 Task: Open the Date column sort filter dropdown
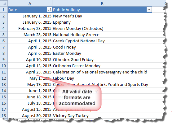point(49,10)
